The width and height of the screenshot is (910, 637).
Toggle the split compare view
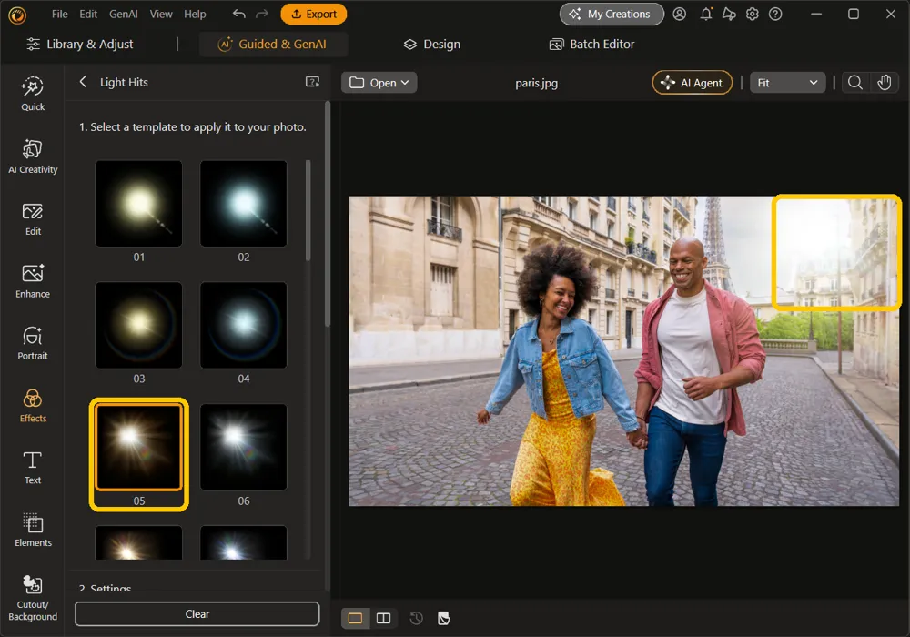[384, 618]
